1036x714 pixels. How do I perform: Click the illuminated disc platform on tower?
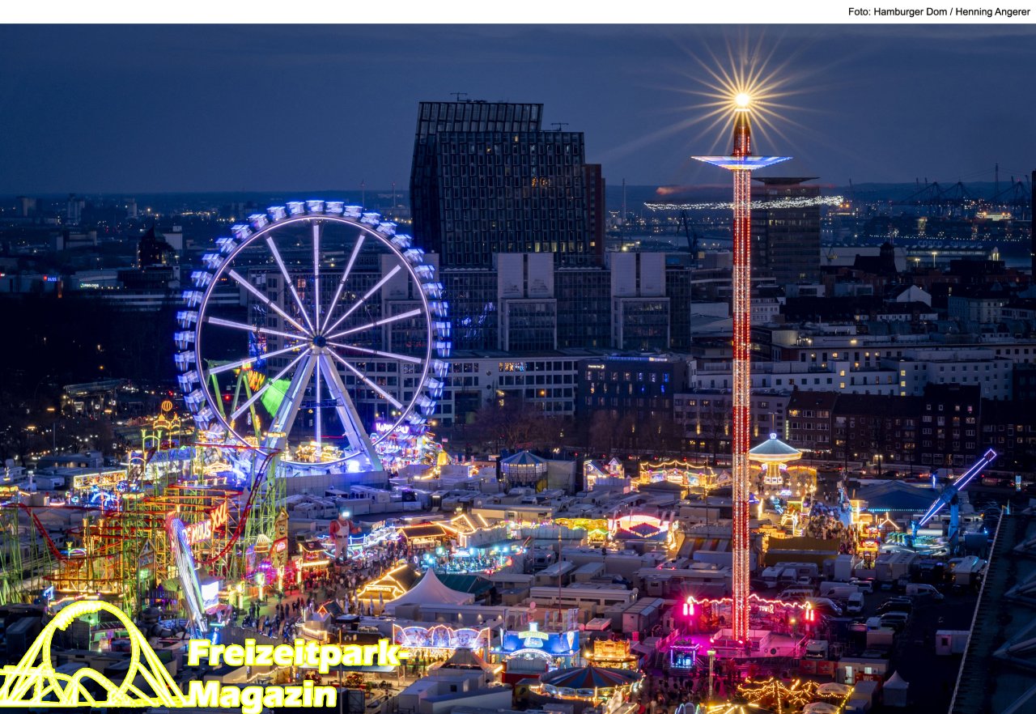(741, 161)
